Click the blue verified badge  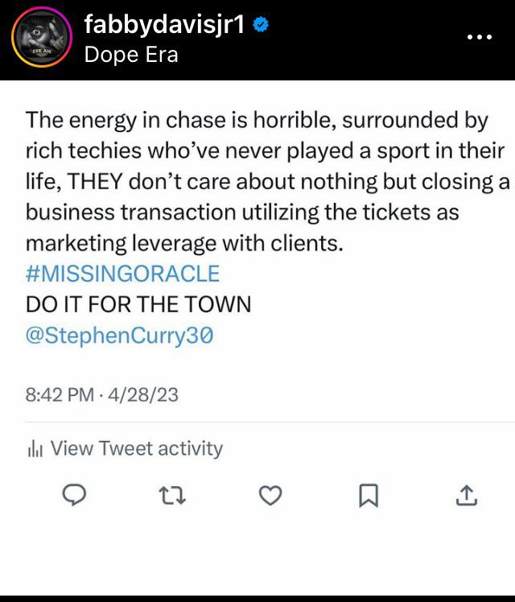tap(260, 26)
